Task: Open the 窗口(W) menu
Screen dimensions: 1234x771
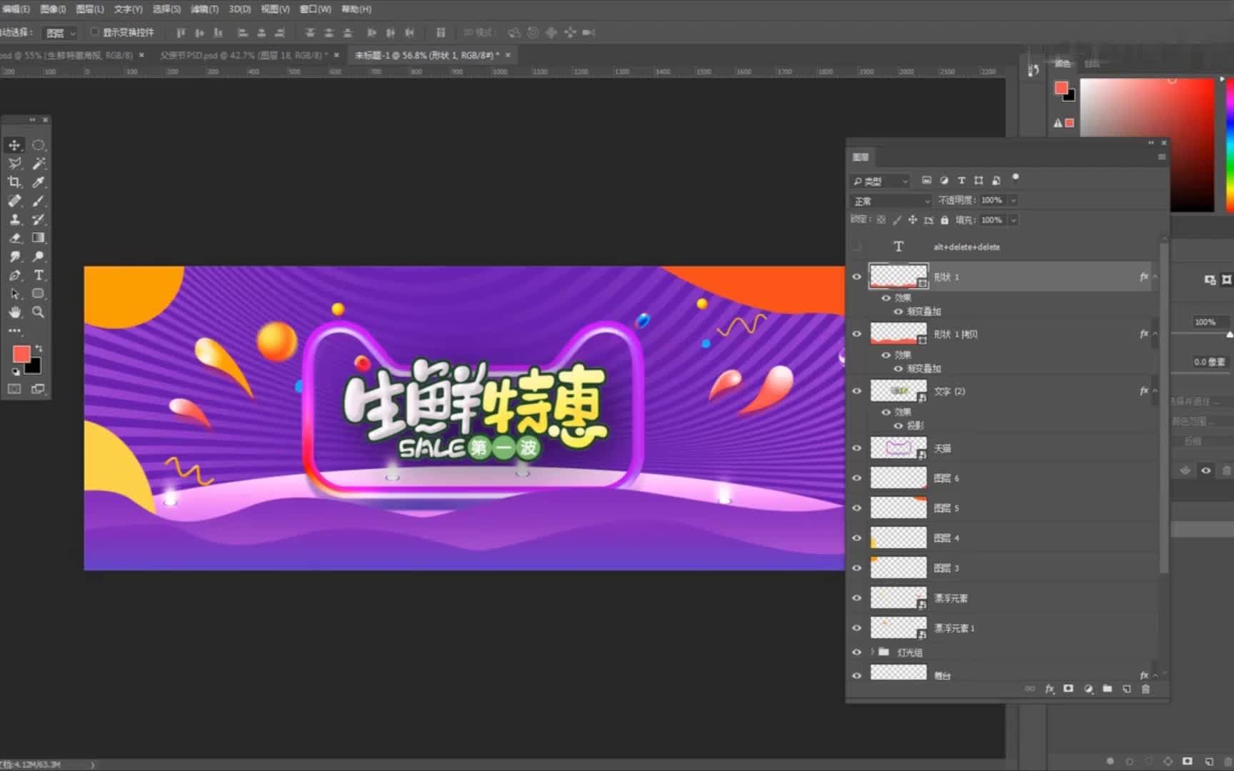Action: point(315,9)
